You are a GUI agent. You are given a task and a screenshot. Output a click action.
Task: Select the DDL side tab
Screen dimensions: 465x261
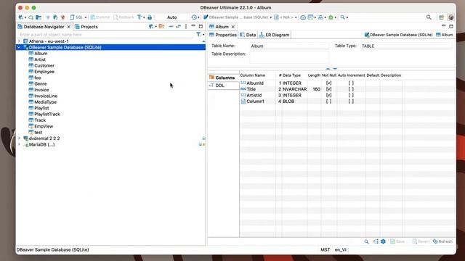(223, 86)
